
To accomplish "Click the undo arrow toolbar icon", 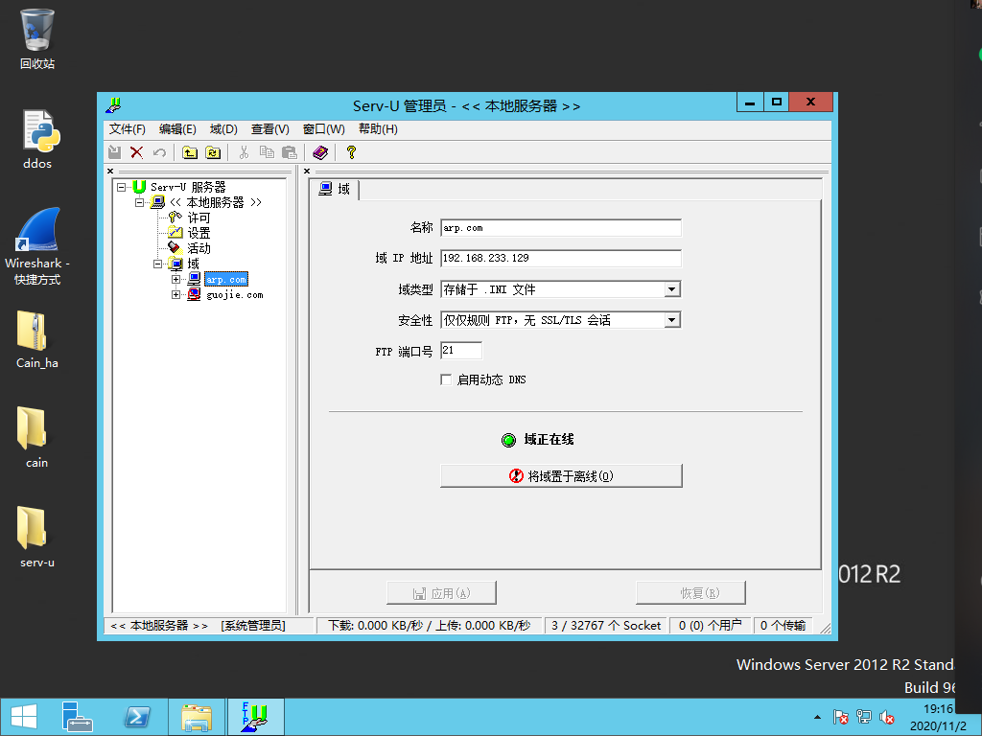I will 160,152.
